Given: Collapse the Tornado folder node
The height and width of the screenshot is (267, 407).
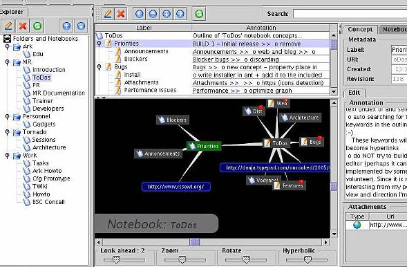Looking at the screenshot, I should click(8, 132).
